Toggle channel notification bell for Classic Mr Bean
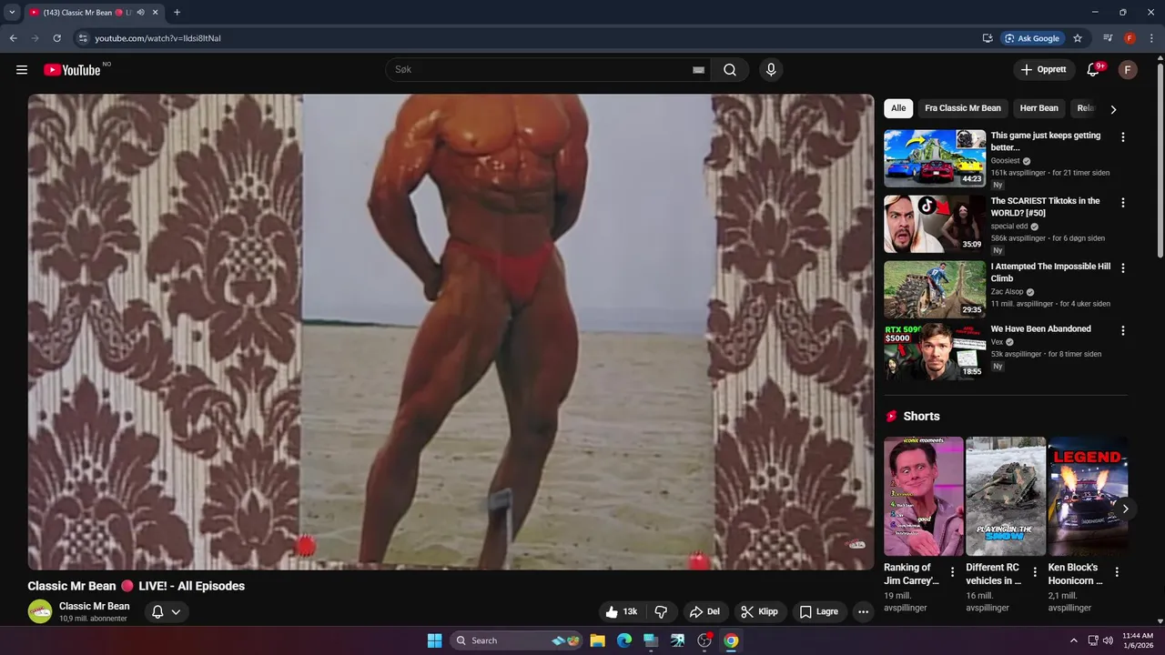Screen dimensions: 1165x655 (x=157, y=611)
